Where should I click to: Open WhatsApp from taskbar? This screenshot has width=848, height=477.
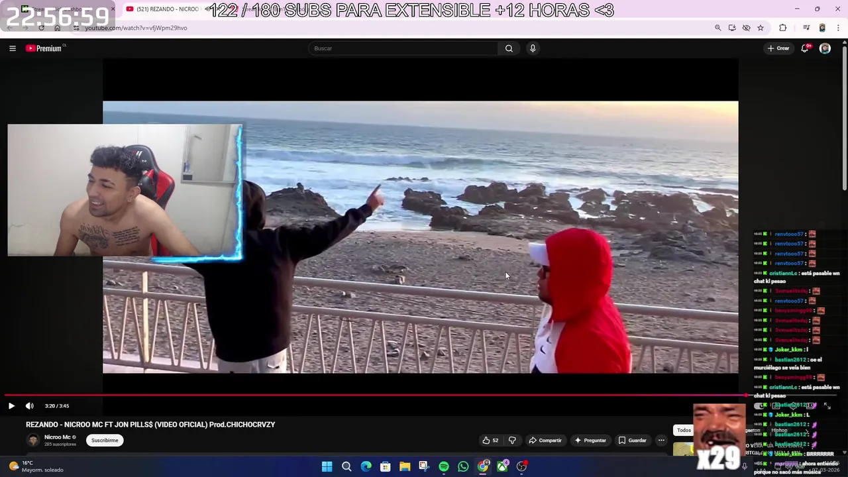tap(463, 466)
